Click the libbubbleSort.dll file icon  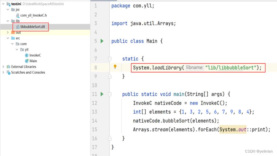[18, 27]
